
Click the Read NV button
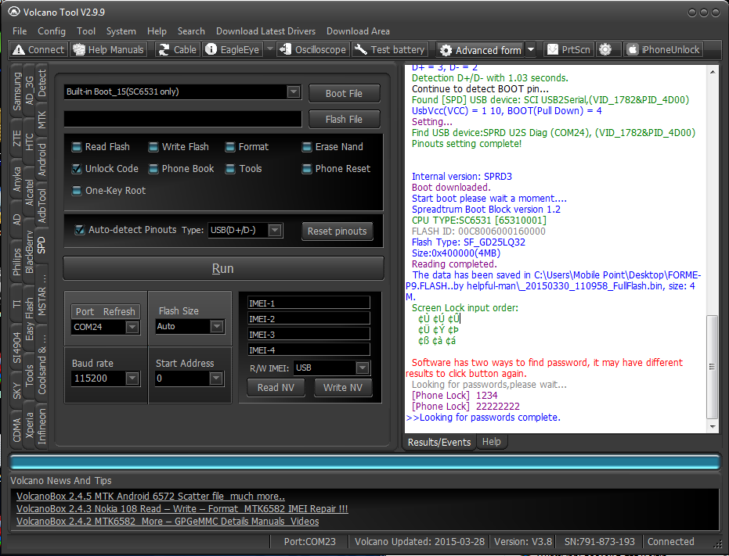click(x=276, y=387)
